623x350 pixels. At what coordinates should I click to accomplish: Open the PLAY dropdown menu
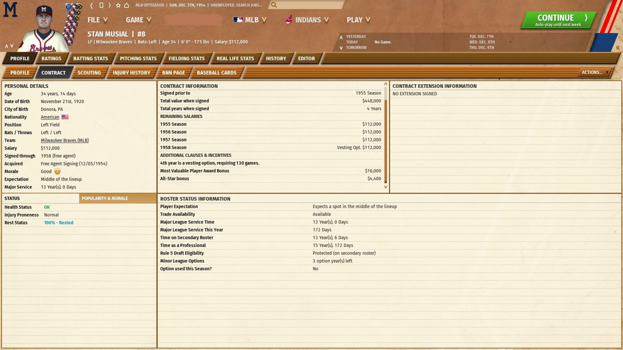pos(358,20)
